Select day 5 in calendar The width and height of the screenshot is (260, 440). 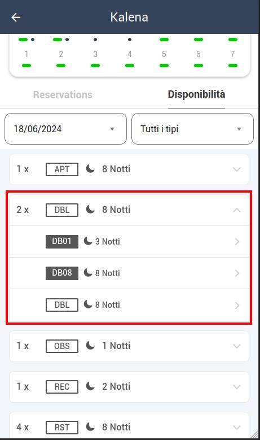(x=164, y=54)
